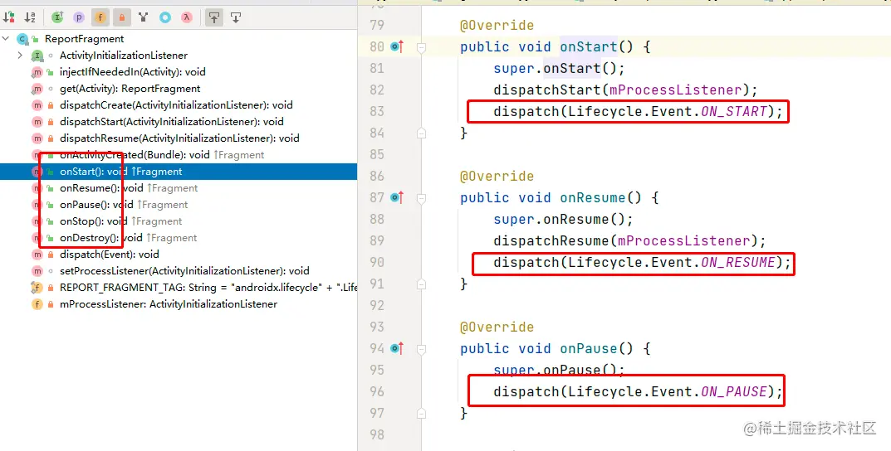Click fold end marker at line 84
Image resolution: width=891 pixels, height=451 pixels.
point(421,133)
